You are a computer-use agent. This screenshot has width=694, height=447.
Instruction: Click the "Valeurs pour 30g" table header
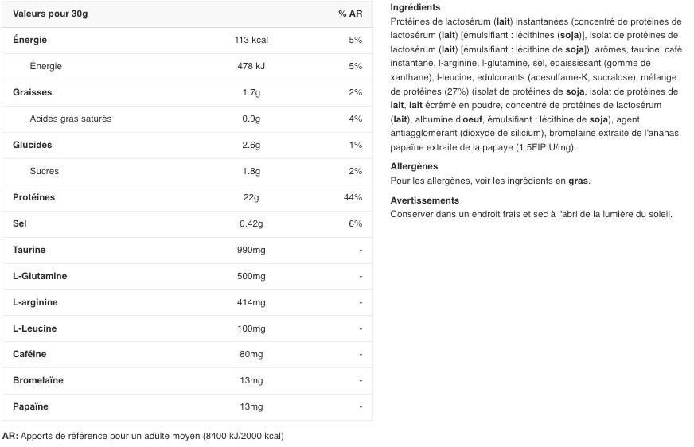pyautogui.click(x=50, y=14)
